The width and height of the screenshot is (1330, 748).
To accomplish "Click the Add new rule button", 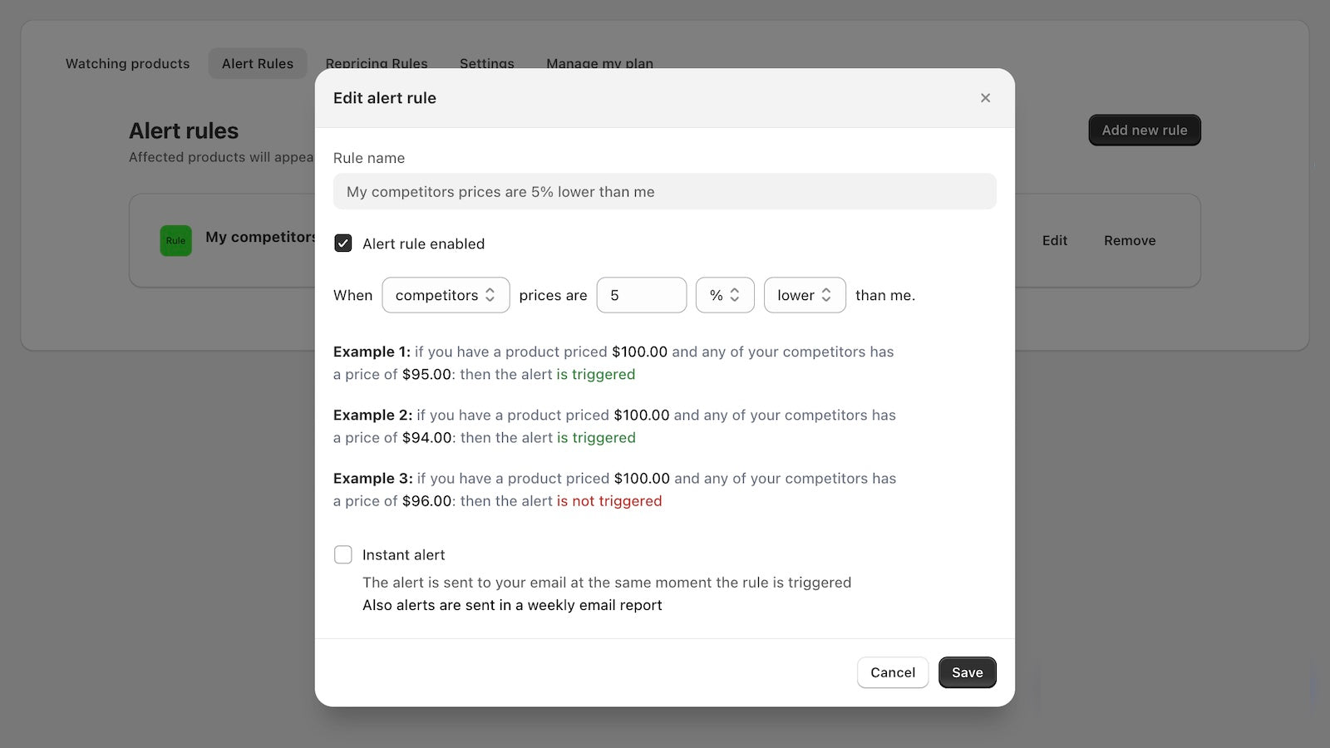I will [x=1144, y=130].
